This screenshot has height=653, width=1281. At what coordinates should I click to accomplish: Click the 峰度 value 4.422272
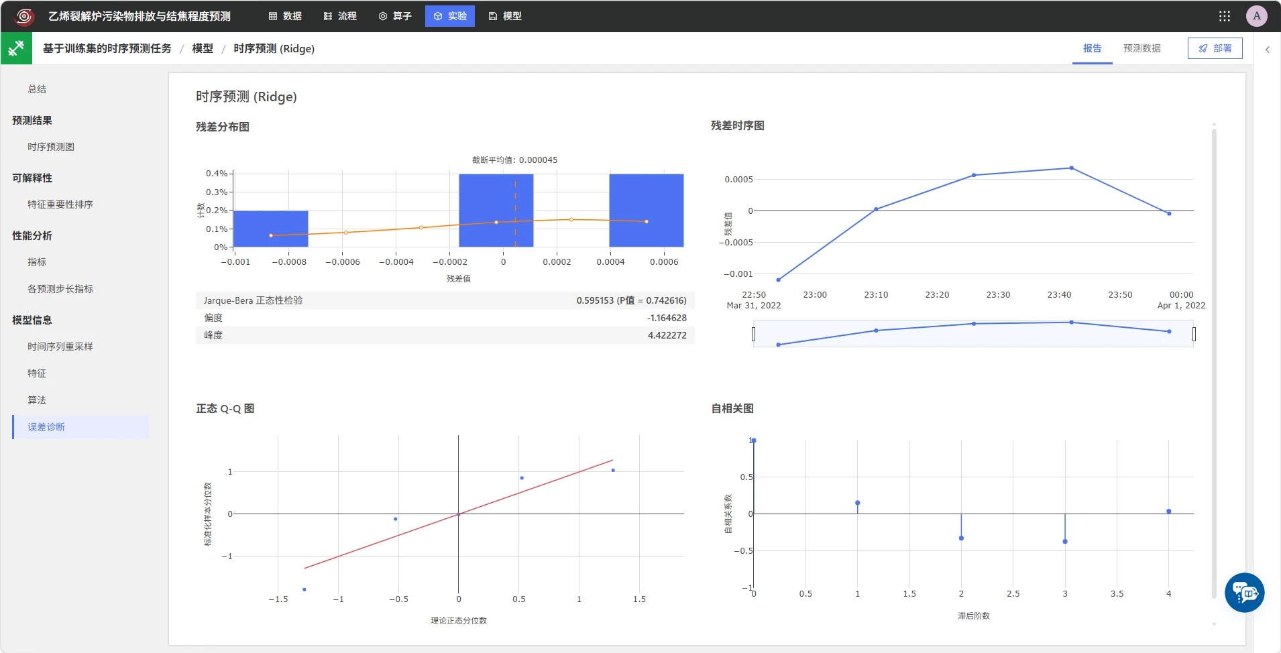tap(667, 335)
